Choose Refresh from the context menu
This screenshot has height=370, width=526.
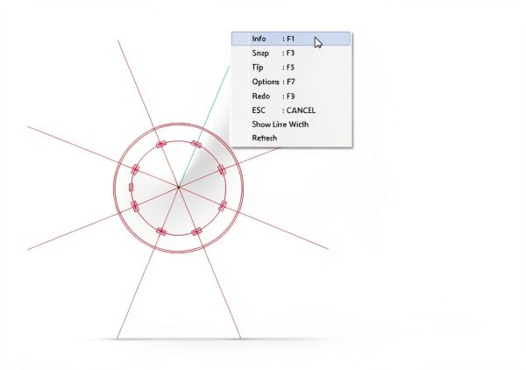(291, 138)
